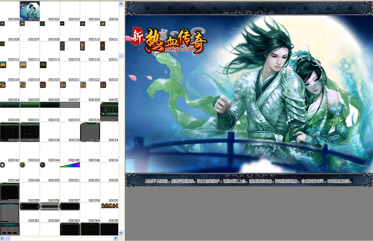The width and height of the screenshot is (373, 241).
Task: Pick the horse sprite in cell 000325
Action: [x=23, y=85]
